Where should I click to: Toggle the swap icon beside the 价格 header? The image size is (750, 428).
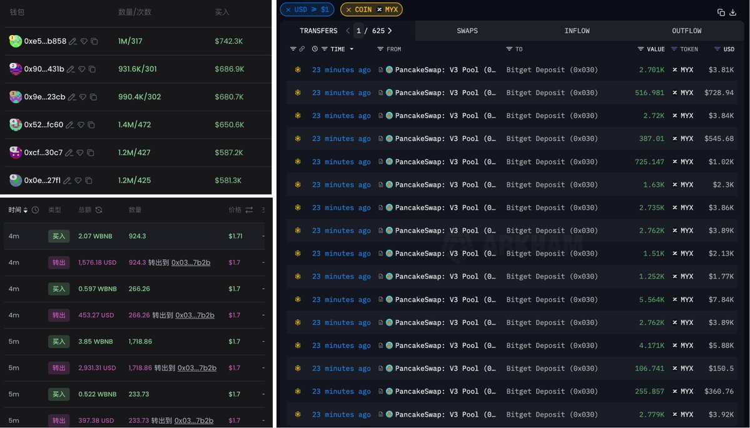[x=249, y=210]
